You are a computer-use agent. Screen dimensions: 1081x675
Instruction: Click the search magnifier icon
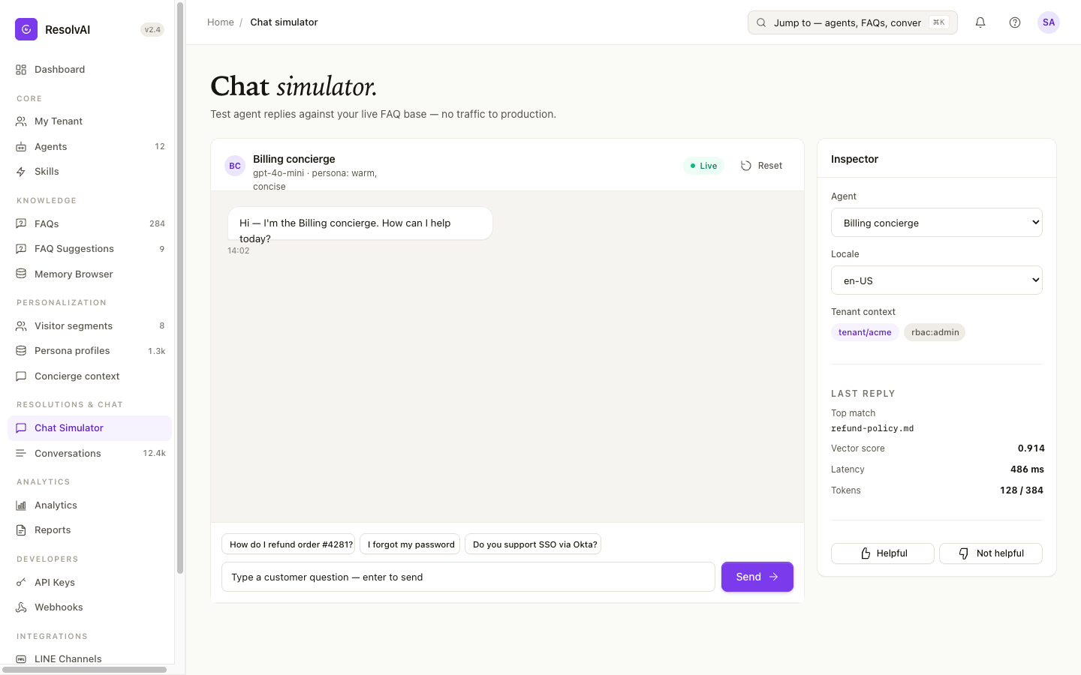click(761, 22)
